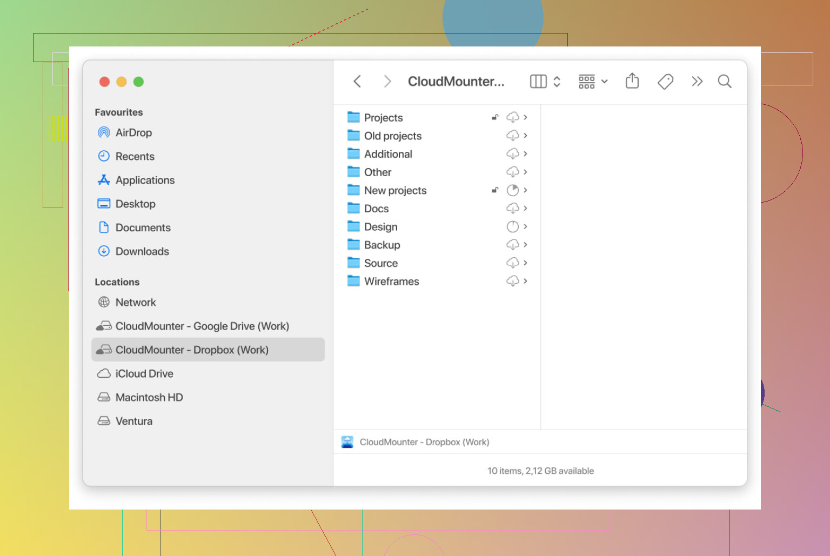Download Backup folder via cloud icon
The height and width of the screenshot is (556, 830).
point(513,245)
